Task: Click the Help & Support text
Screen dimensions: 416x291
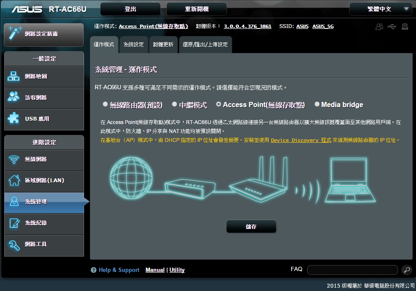Action: click(119, 270)
